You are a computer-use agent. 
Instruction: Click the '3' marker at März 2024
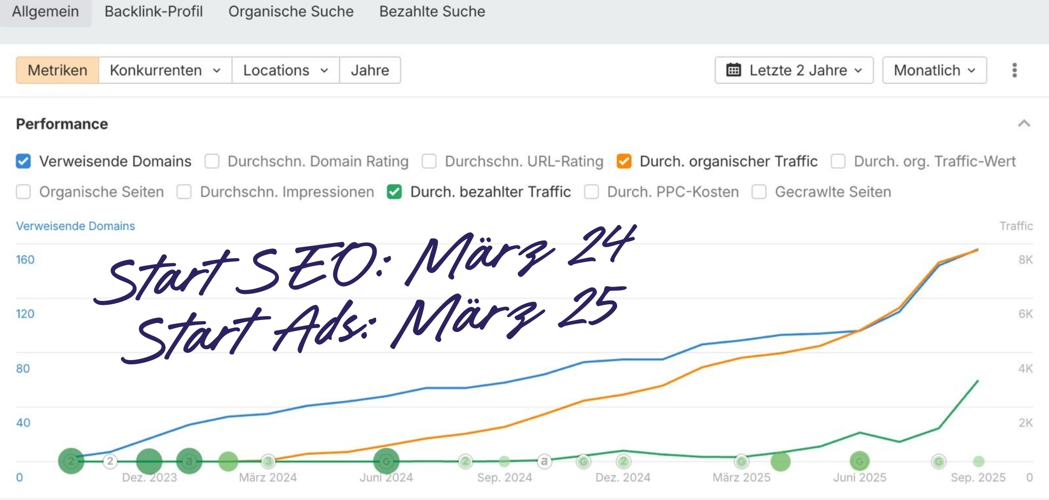[268, 461]
